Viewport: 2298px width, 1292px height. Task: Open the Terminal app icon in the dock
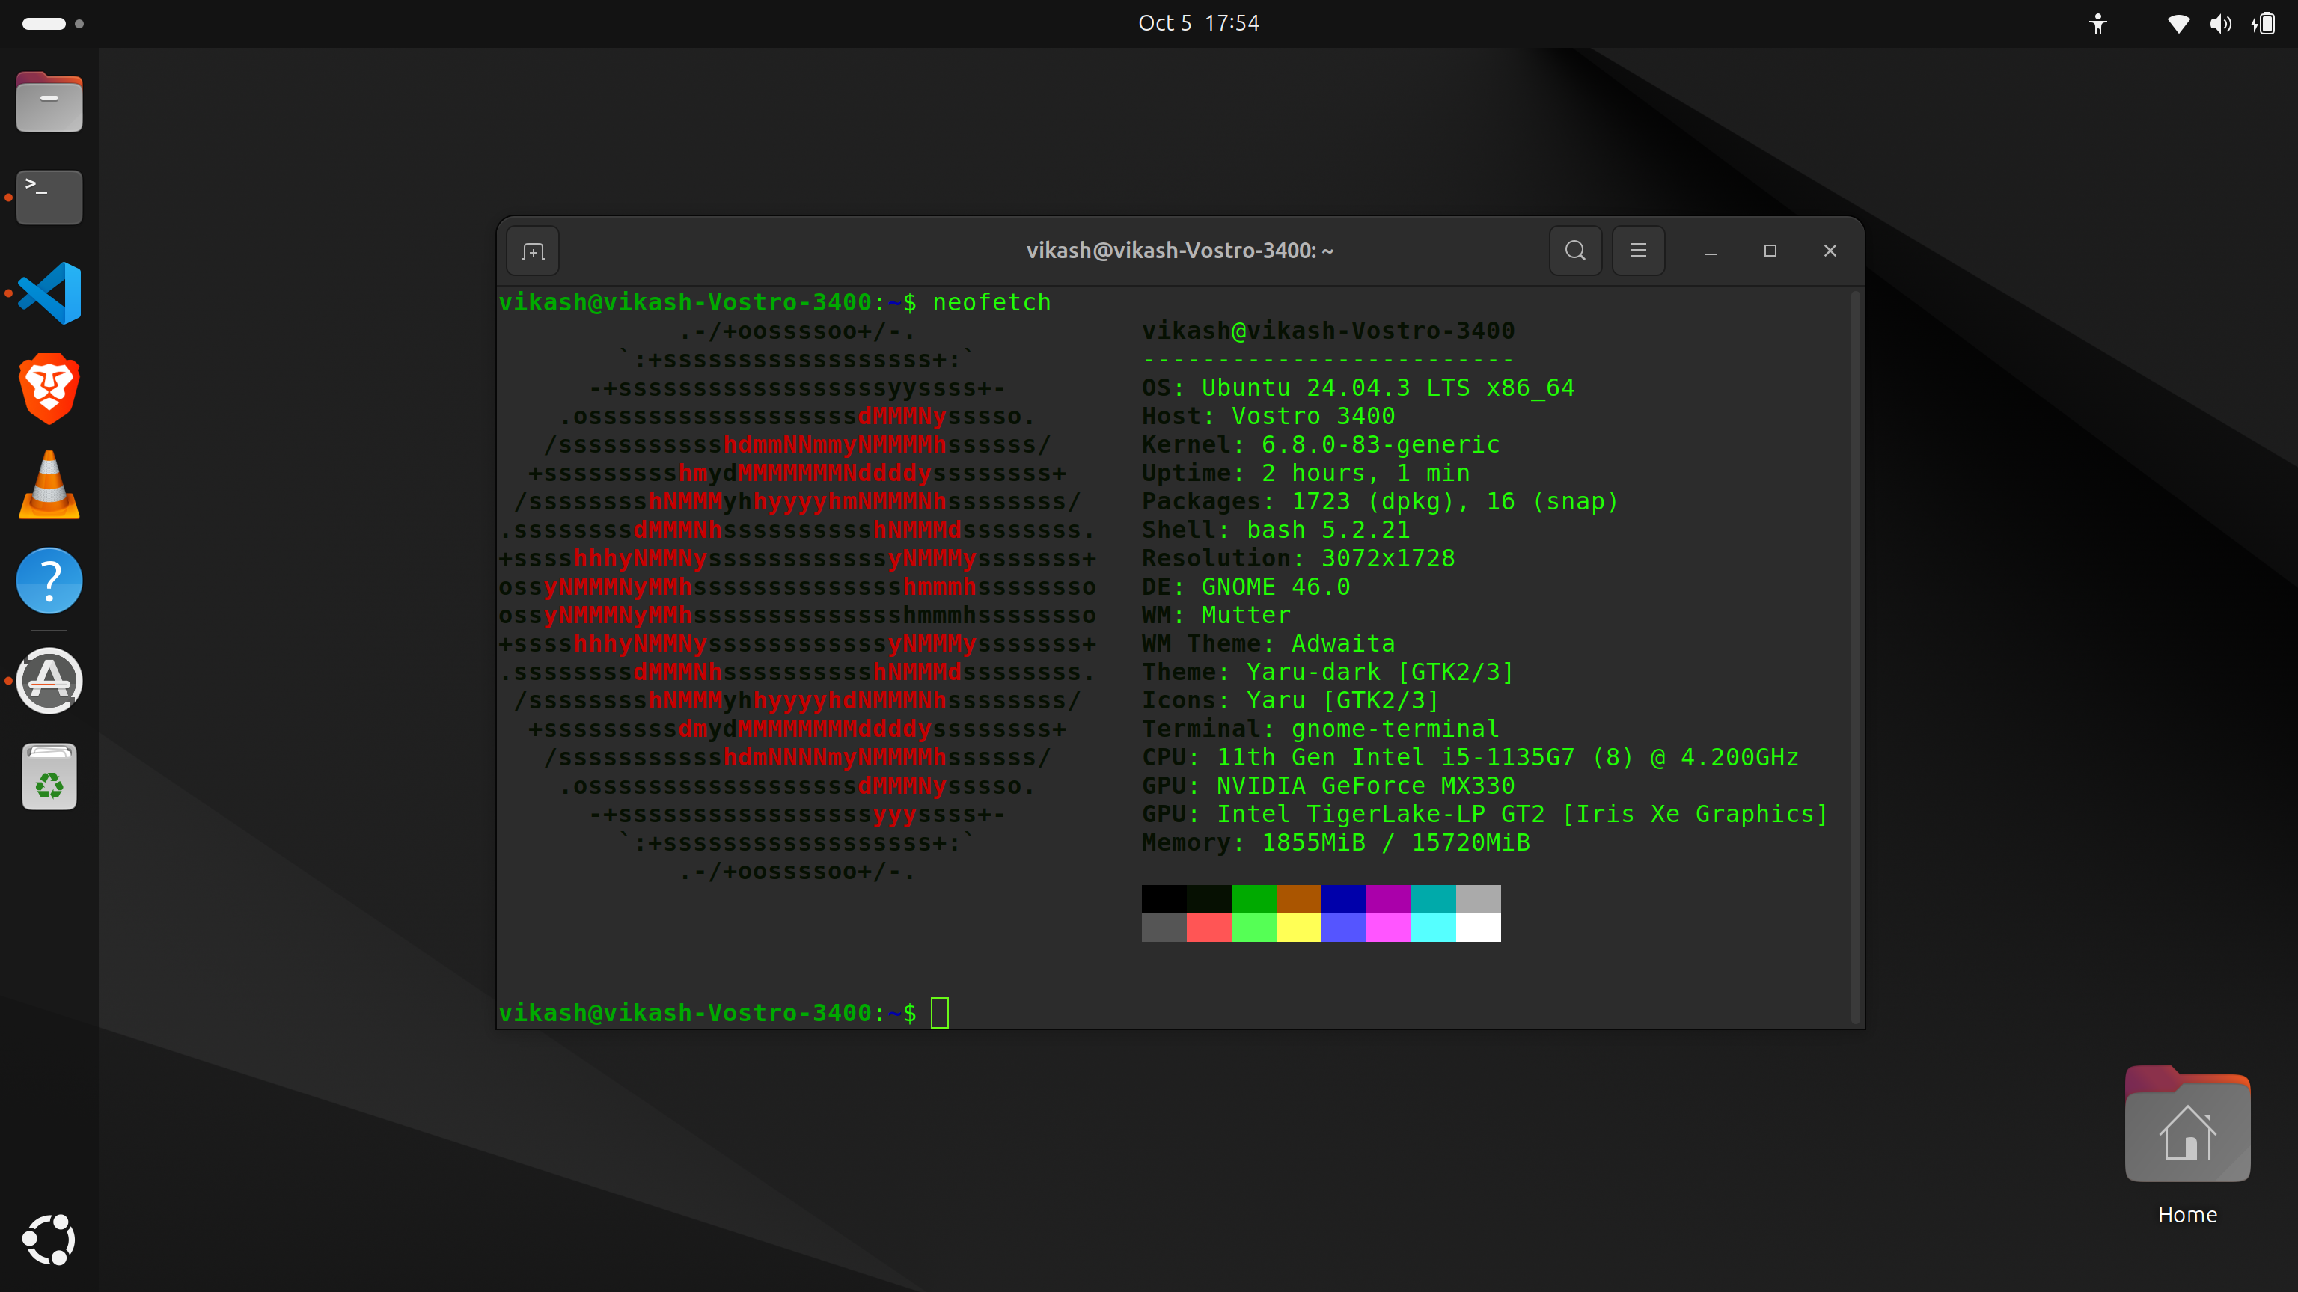[x=48, y=197]
